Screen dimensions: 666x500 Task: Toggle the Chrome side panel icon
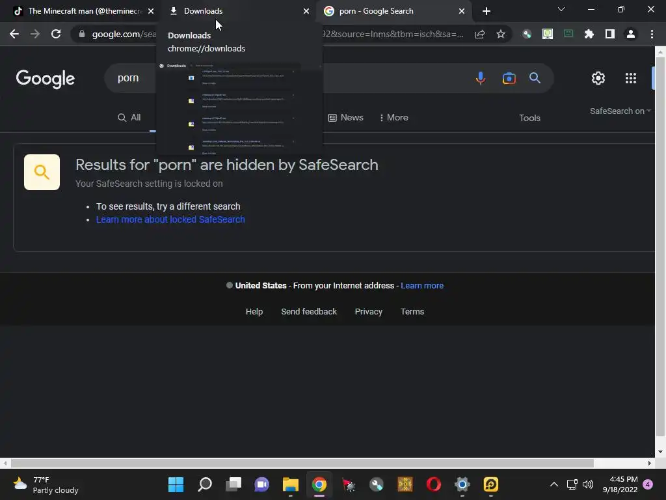tap(610, 34)
